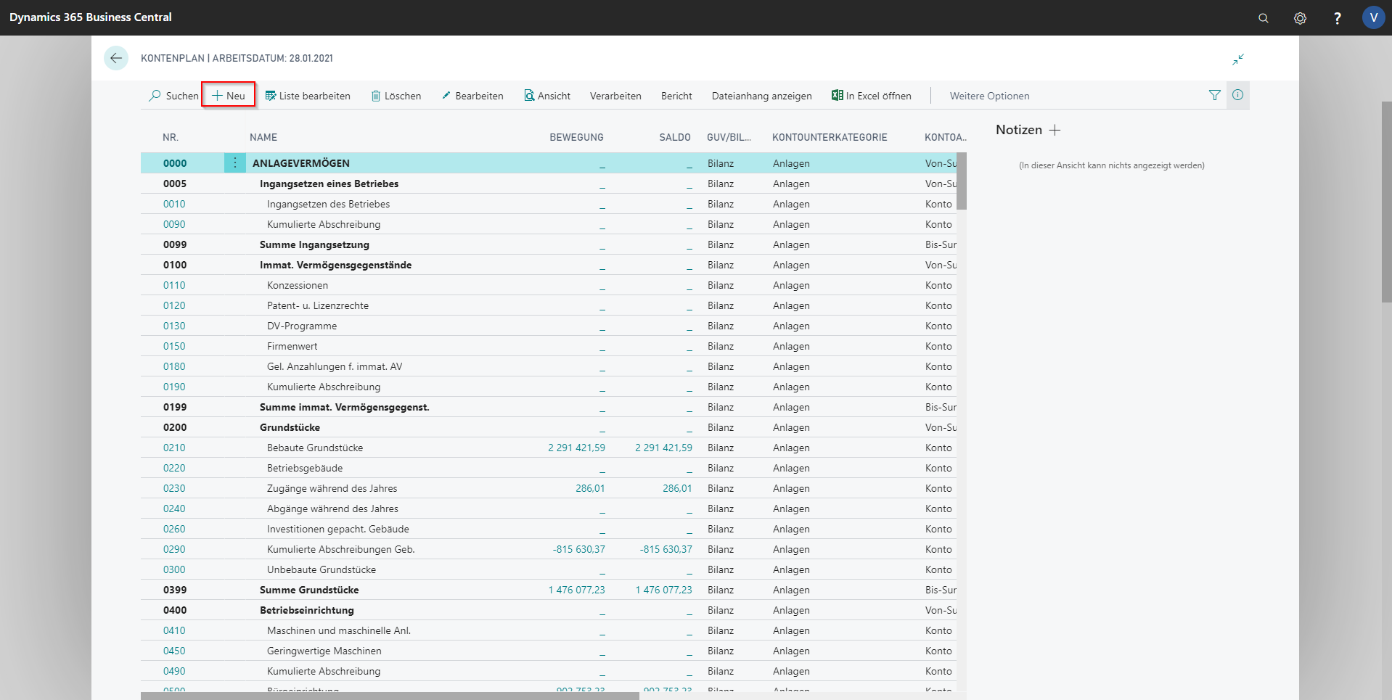Collapse the page with the shrink icon

[1238, 59]
